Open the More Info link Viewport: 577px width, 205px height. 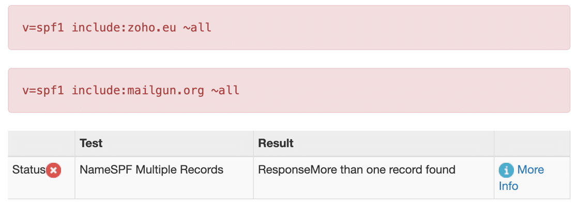click(x=522, y=178)
